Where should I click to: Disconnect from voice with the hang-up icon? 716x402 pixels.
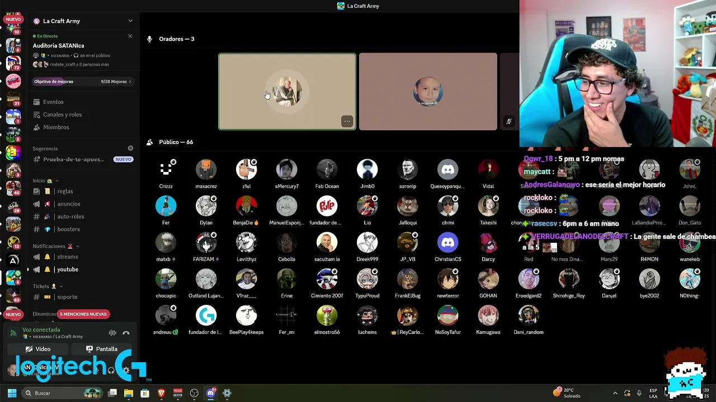tap(126, 333)
